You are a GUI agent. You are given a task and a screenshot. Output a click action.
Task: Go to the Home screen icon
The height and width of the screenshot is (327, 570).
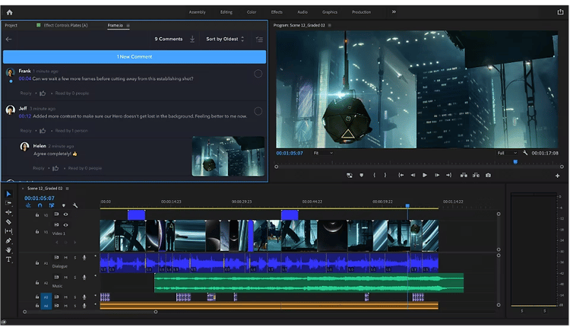(9, 12)
